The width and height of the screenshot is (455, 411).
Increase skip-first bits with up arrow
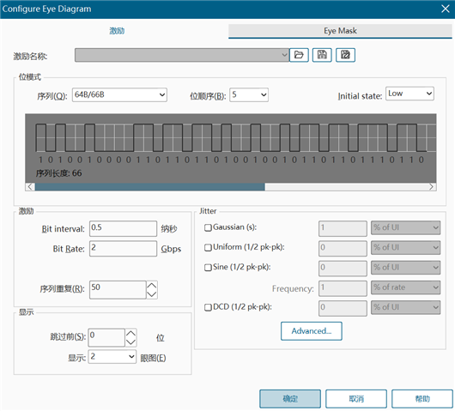point(130,333)
